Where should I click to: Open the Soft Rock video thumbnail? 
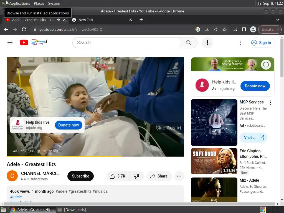[x=214, y=161]
